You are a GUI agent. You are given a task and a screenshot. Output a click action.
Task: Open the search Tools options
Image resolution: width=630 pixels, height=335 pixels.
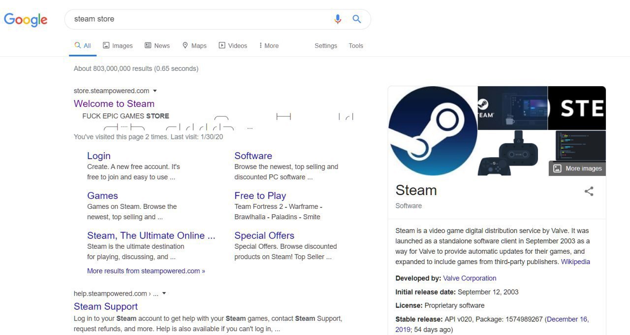(x=356, y=45)
